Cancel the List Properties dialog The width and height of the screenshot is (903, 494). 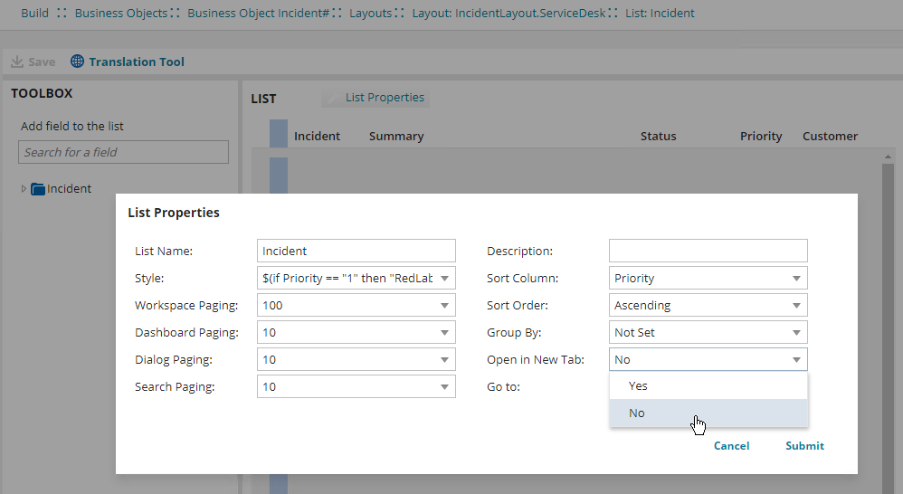(x=731, y=446)
